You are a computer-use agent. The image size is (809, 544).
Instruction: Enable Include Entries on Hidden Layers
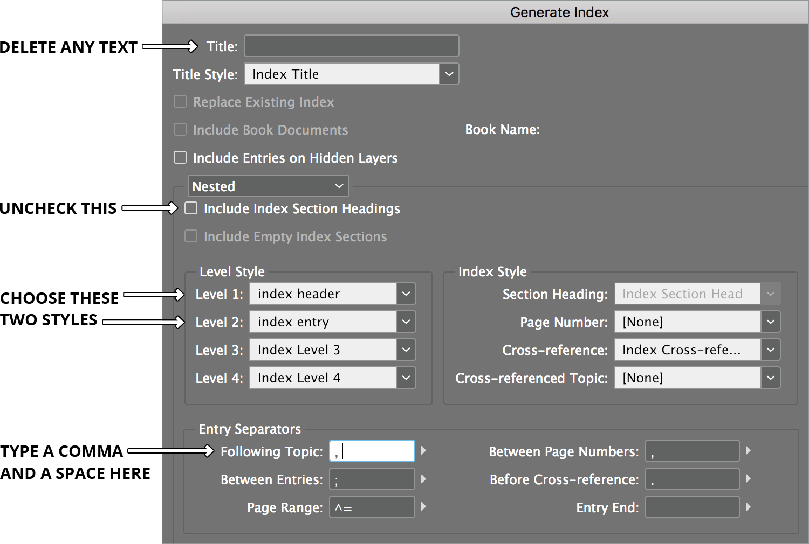pos(180,157)
